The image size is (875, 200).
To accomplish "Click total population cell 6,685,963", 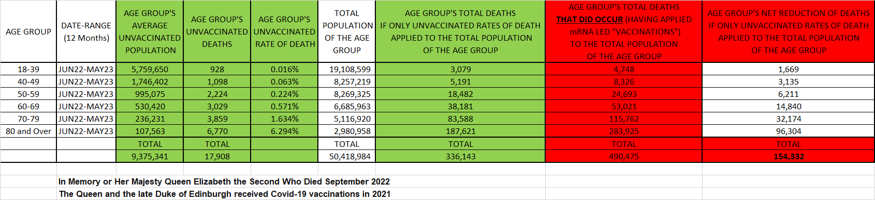I will [x=346, y=106].
